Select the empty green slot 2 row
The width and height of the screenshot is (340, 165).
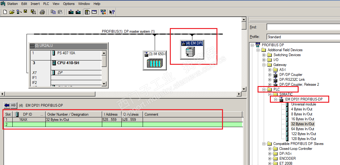click(x=123, y=125)
